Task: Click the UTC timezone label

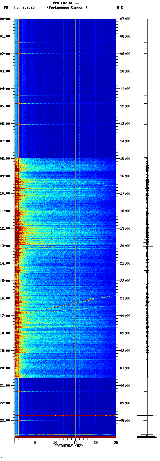Action: [120, 8]
